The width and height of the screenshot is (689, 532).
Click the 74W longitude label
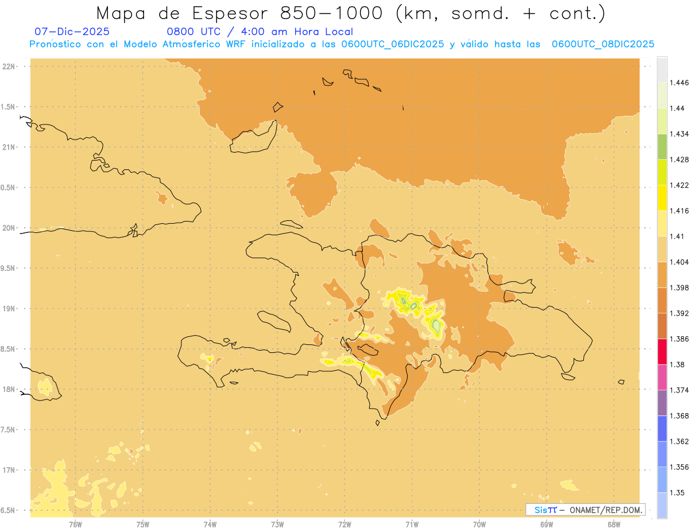(210, 524)
